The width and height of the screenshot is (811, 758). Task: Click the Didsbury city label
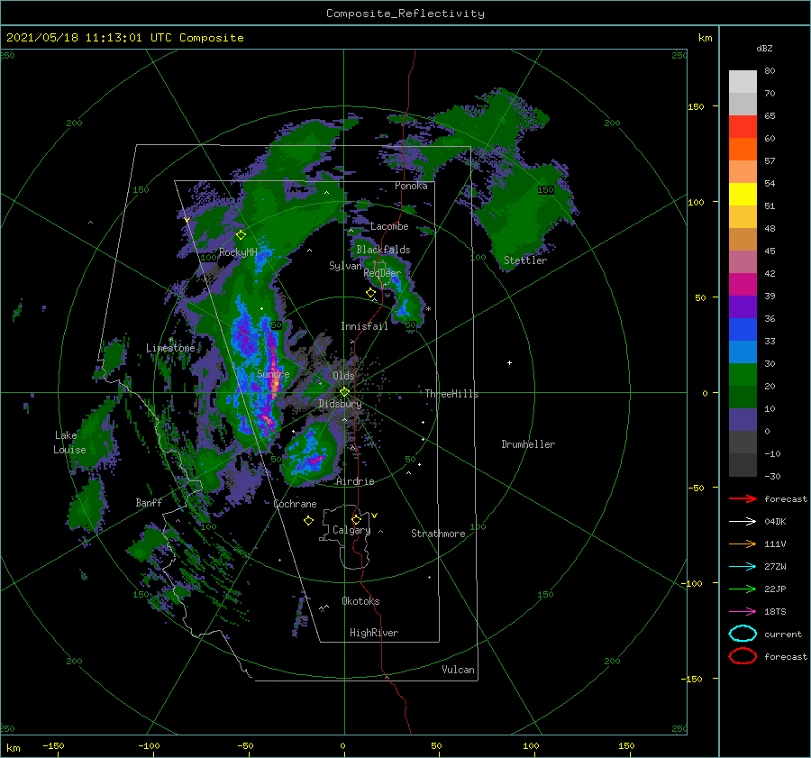[341, 404]
